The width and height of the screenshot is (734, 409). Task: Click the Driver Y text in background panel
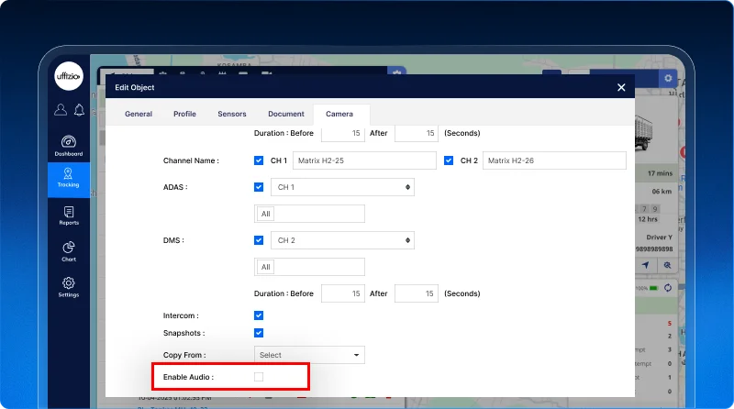coord(659,238)
